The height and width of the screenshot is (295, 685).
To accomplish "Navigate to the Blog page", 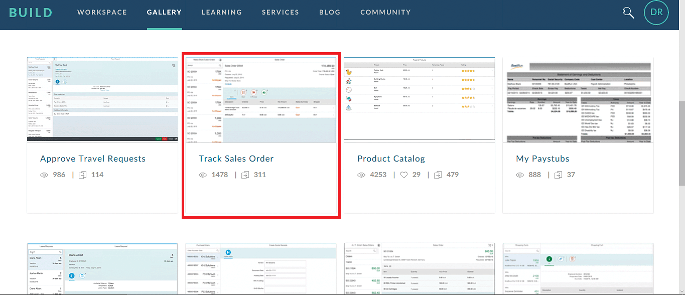I will pos(329,12).
